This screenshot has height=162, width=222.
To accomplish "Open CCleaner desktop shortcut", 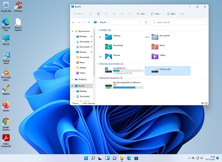I will pyautogui.click(x=18, y=7).
